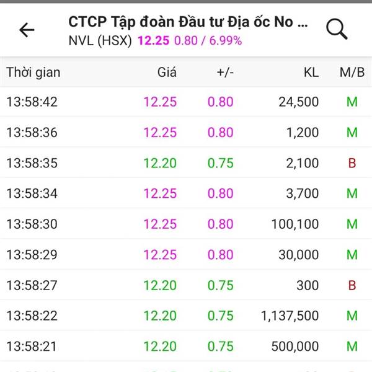The width and height of the screenshot is (372, 372).
Task: Click the Thời gian column header
Action: [x=33, y=73]
